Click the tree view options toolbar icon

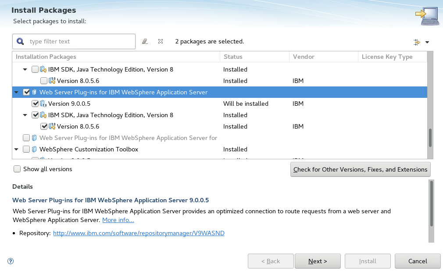click(x=417, y=42)
